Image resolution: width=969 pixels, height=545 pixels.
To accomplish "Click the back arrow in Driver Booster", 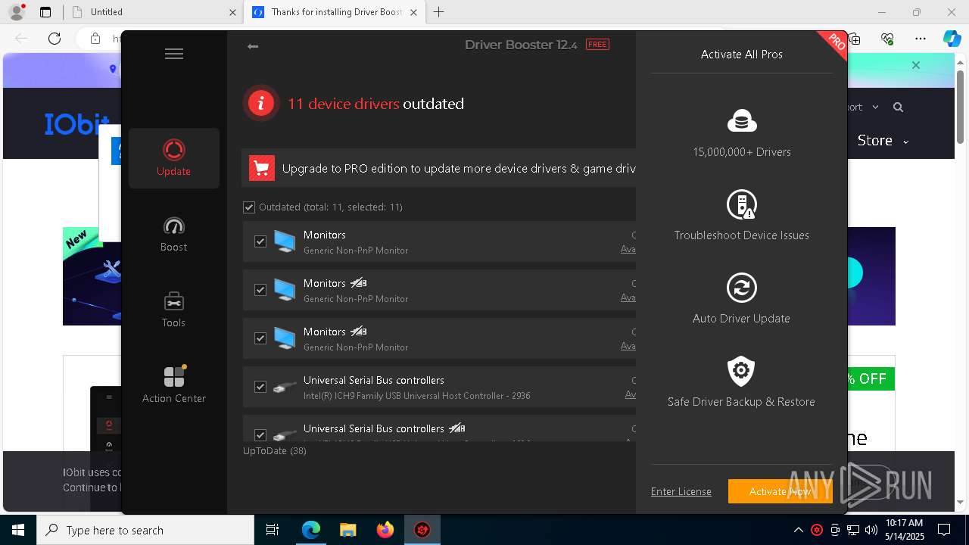I will (253, 47).
